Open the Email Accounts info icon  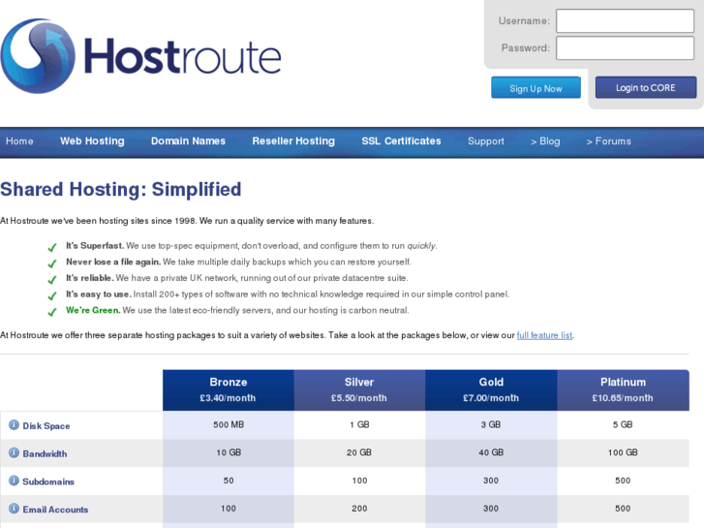click(x=14, y=509)
